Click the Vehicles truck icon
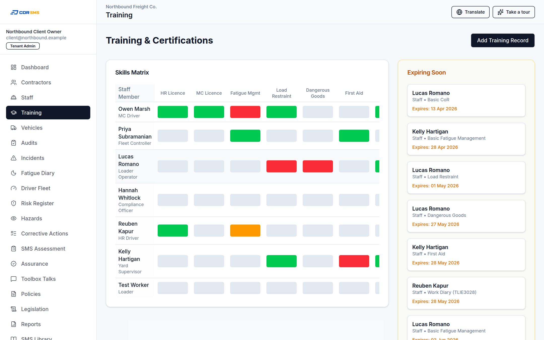This screenshot has width=544, height=340. 14,128
